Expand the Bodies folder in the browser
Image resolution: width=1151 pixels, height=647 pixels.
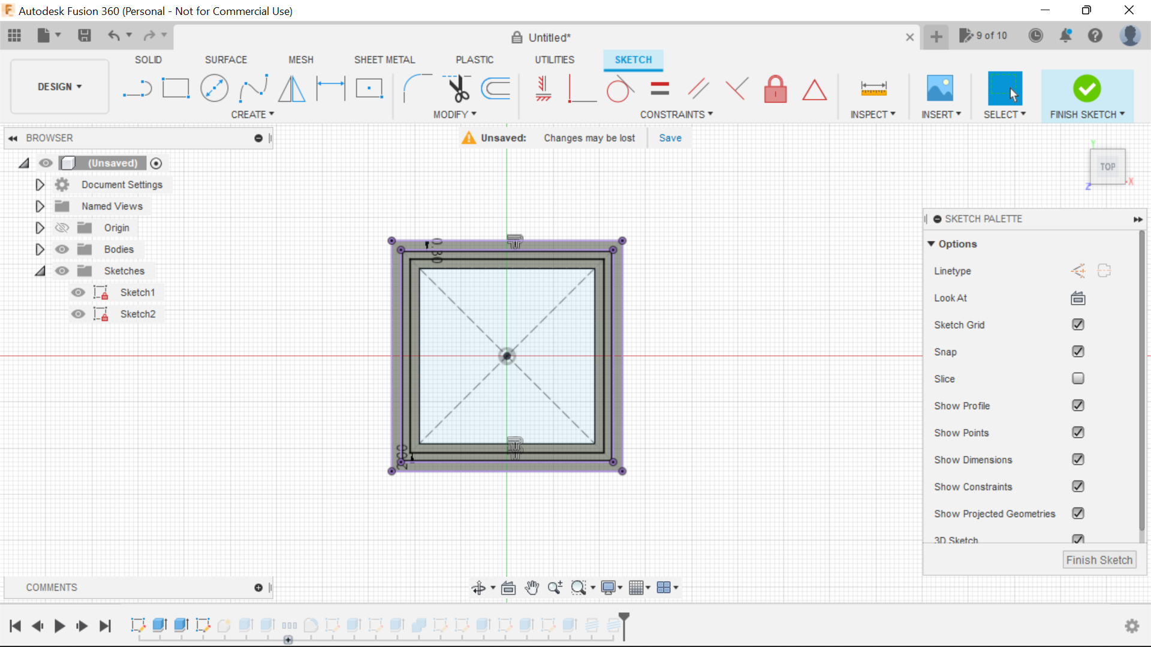pos(40,249)
